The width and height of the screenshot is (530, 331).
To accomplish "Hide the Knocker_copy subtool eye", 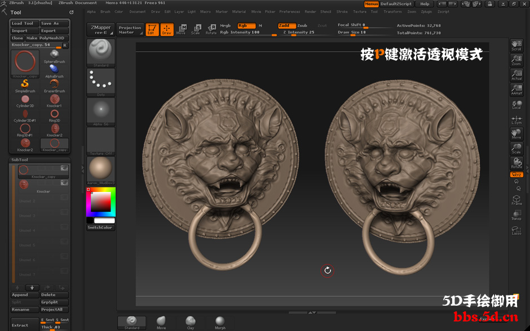I will coord(64,168).
